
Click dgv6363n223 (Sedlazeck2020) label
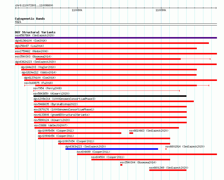click(86, 146)
